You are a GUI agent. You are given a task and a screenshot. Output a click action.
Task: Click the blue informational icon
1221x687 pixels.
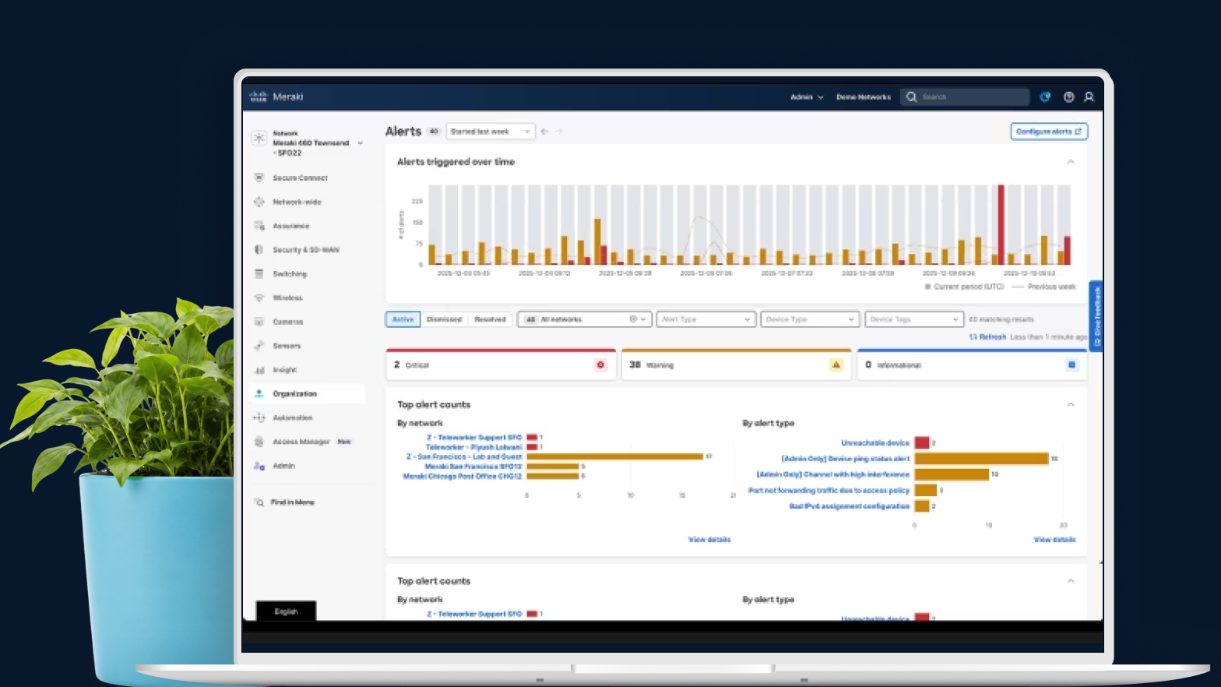(x=1072, y=365)
